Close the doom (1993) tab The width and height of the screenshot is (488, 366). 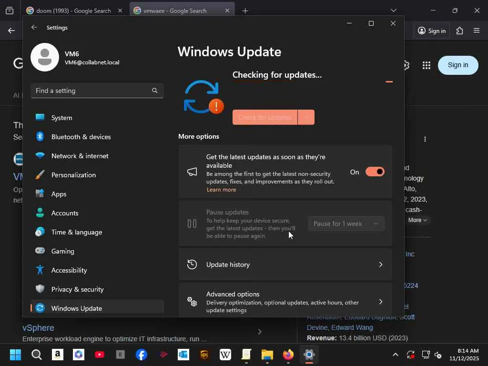click(120, 10)
